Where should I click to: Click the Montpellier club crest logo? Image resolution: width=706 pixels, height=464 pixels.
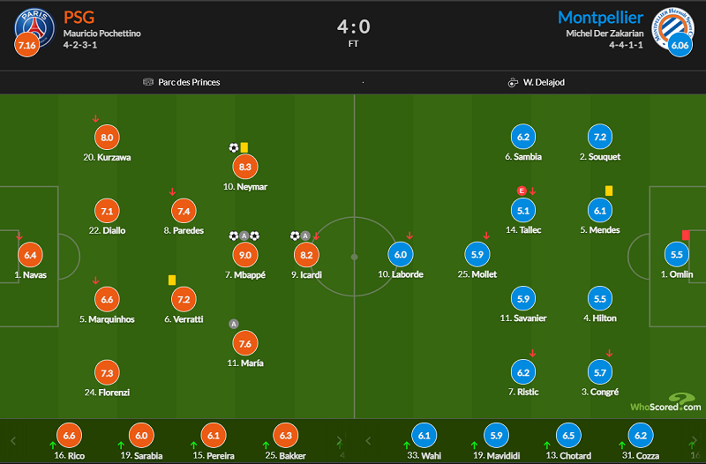tap(673, 28)
